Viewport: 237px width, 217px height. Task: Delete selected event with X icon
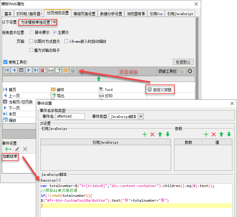click(x=25, y=149)
